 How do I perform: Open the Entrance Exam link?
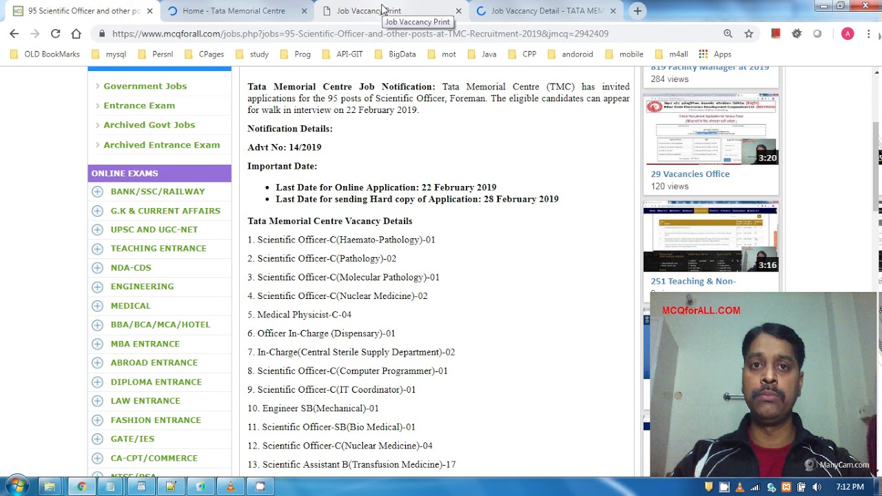[139, 105]
